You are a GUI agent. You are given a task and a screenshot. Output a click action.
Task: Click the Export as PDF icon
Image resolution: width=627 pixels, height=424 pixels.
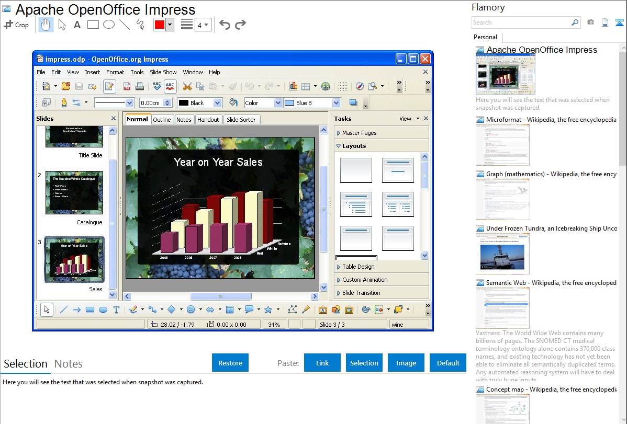(x=127, y=86)
